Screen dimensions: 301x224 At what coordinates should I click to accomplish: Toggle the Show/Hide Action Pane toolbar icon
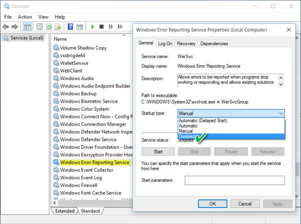(80, 27)
